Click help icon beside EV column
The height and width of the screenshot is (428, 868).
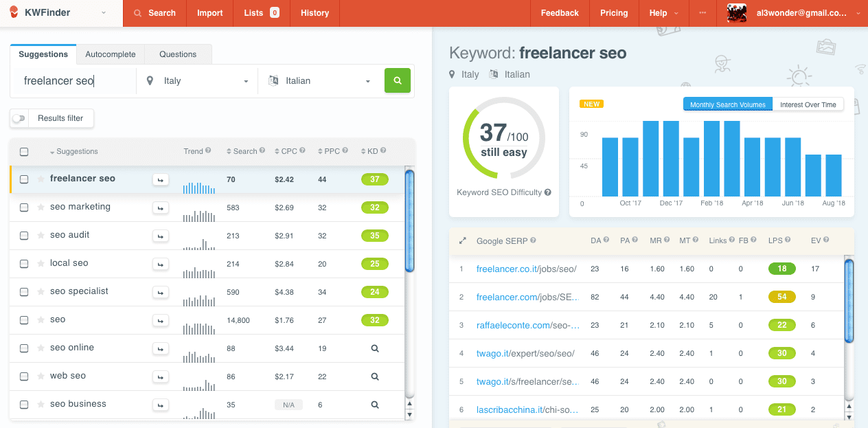click(x=826, y=240)
